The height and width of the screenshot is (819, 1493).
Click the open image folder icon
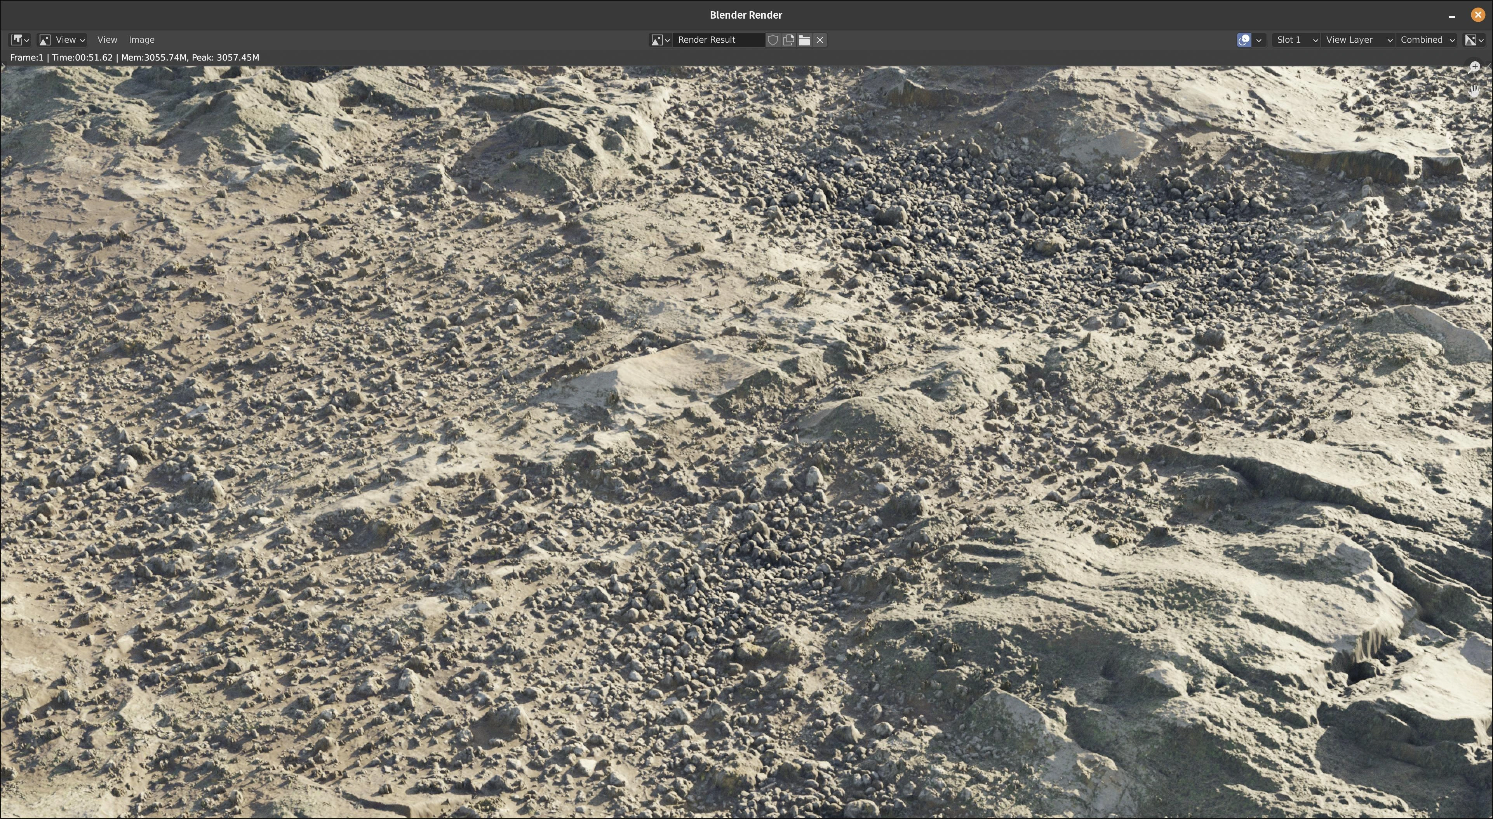(804, 40)
